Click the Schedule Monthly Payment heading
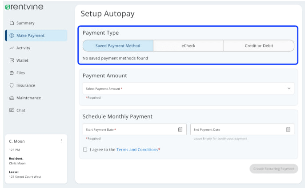The height and width of the screenshot is (188, 305). [x=117, y=116]
